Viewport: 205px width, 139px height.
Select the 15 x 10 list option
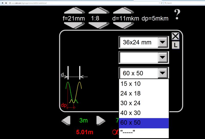(x=144, y=84)
